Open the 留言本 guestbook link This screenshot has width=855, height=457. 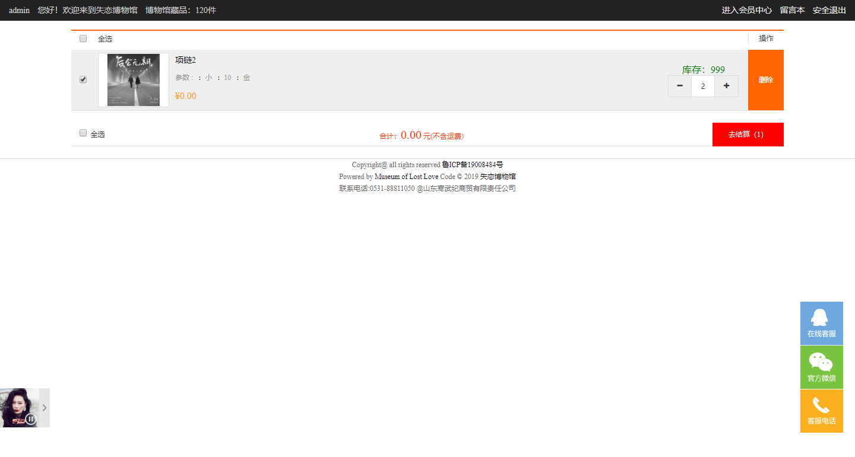point(792,10)
